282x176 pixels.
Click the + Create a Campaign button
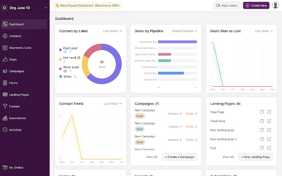tap(179, 157)
